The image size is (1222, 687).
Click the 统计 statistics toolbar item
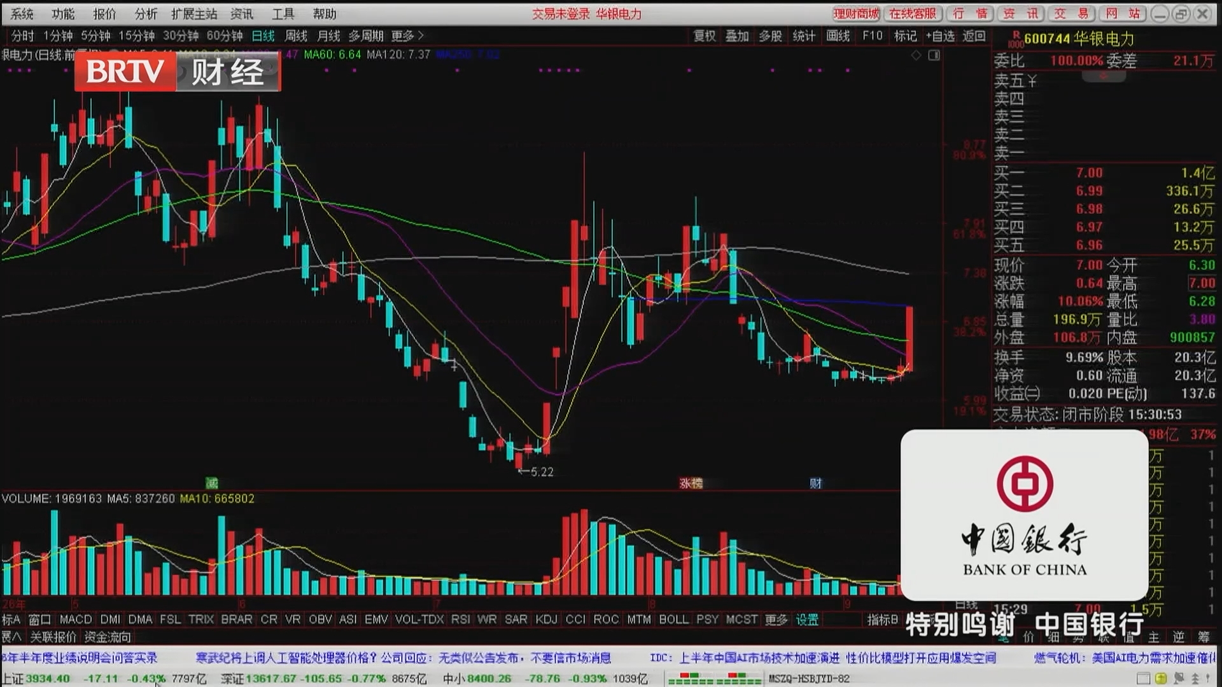[x=804, y=36]
